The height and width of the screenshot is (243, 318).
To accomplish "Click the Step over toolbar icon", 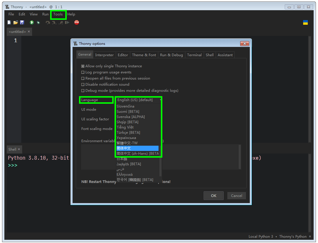I will [48, 22].
